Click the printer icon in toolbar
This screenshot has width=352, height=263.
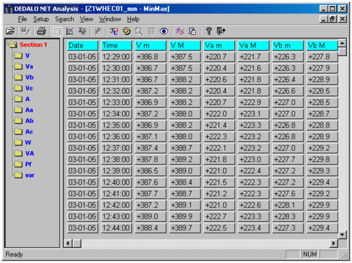click(x=41, y=31)
